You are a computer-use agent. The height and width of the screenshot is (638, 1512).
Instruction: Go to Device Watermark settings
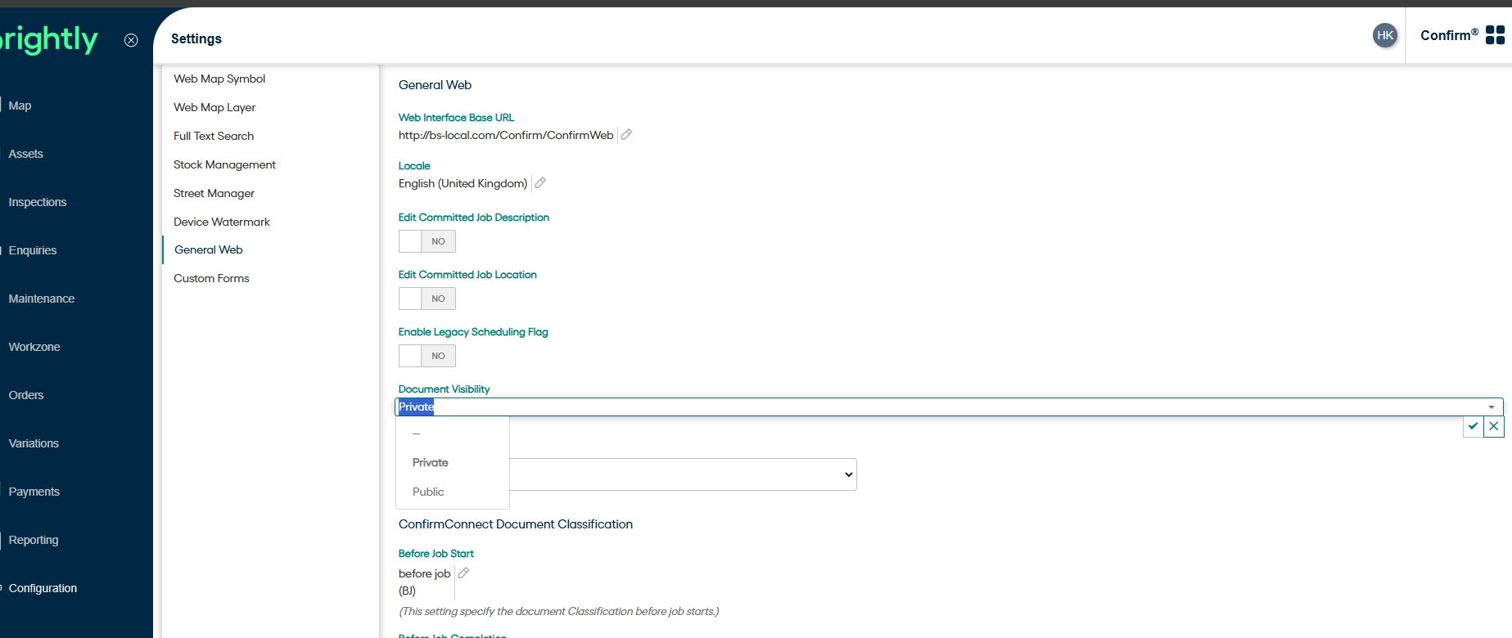click(221, 222)
